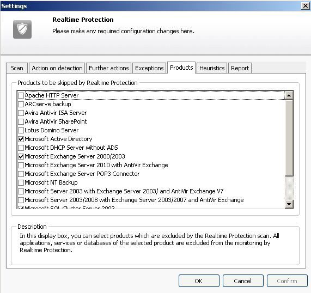
Task: Click the product list scroll down arrow
Action: pos(289,204)
